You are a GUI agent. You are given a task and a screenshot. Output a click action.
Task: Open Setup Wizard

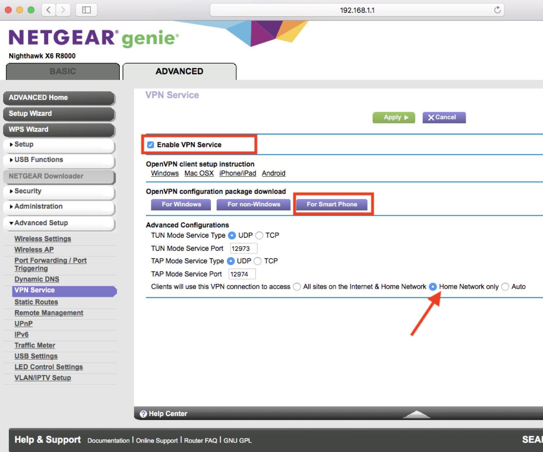(59, 114)
